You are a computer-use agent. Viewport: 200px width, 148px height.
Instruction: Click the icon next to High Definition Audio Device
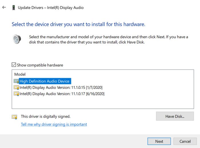point(16,81)
